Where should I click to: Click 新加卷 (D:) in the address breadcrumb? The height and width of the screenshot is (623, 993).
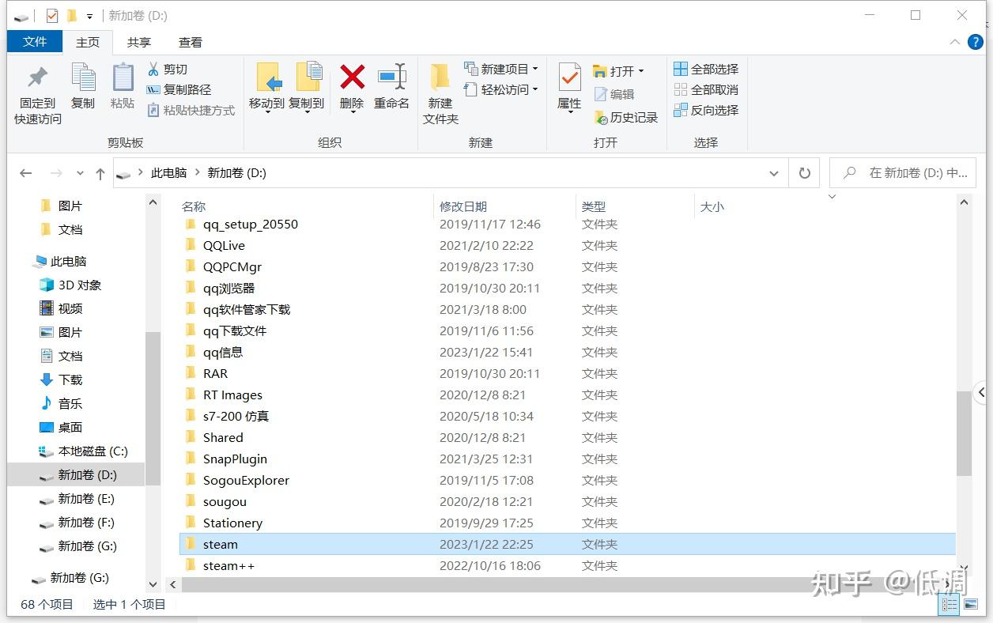tap(236, 173)
